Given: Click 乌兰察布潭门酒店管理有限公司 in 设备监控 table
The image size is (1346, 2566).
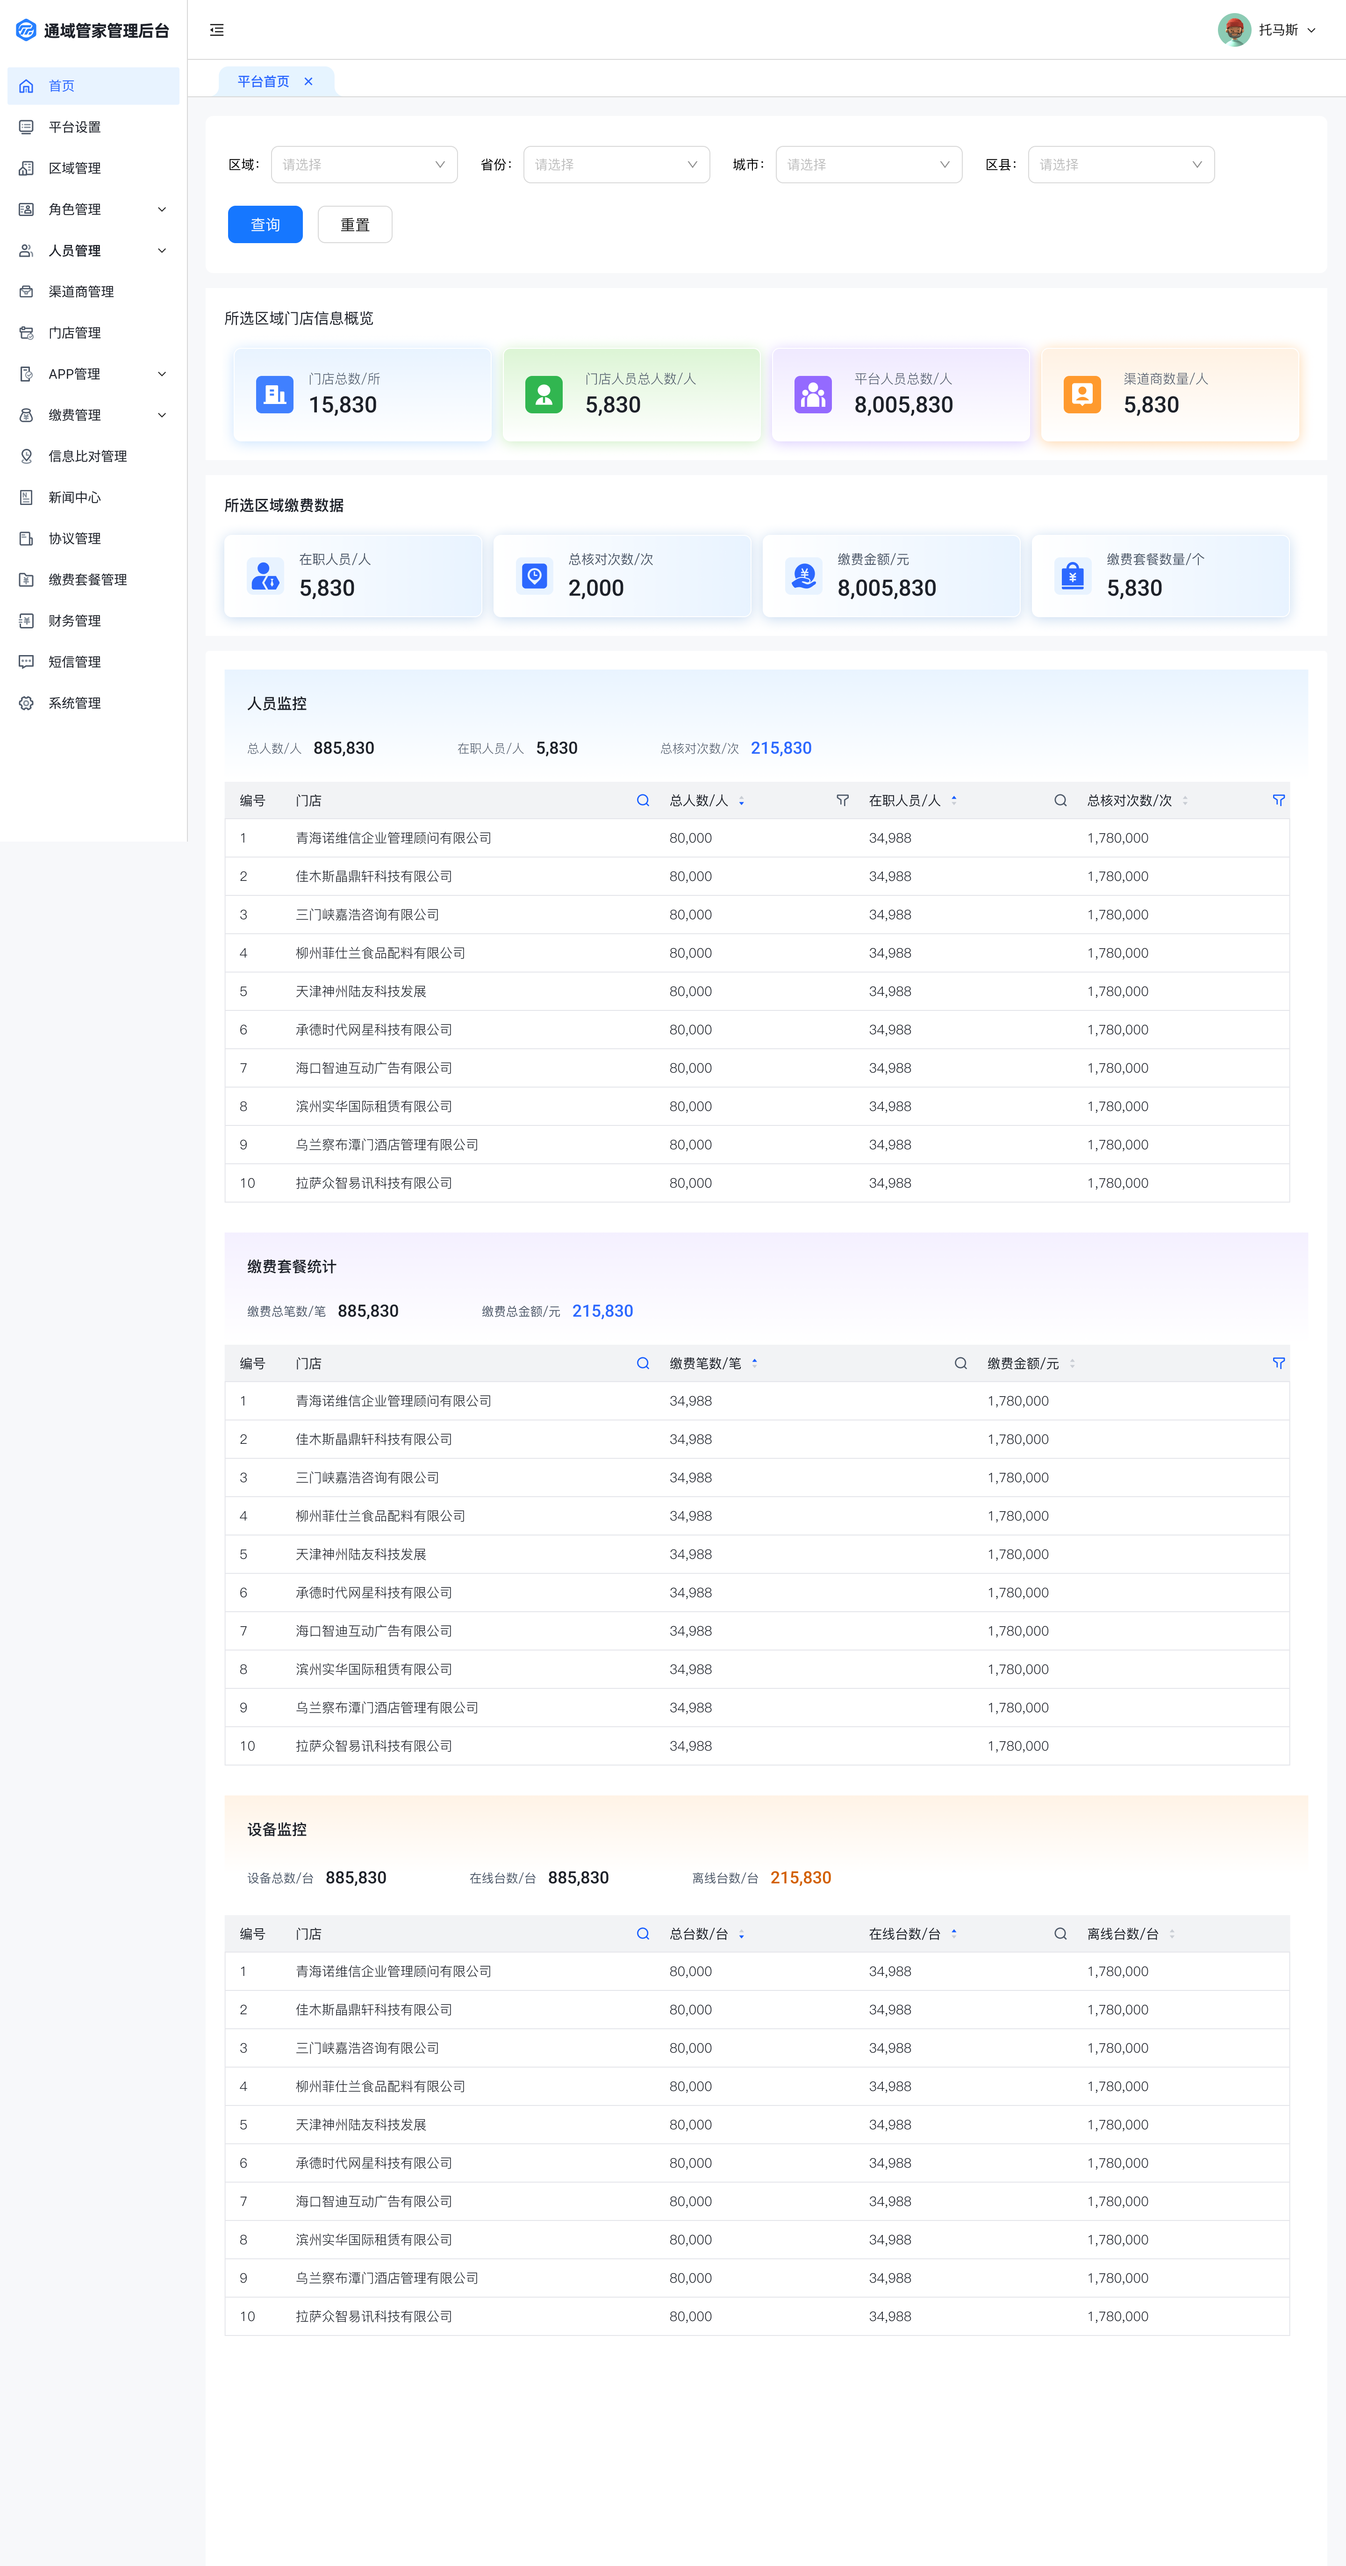Looking at the screenshot, I should (x=387, y=2278).
